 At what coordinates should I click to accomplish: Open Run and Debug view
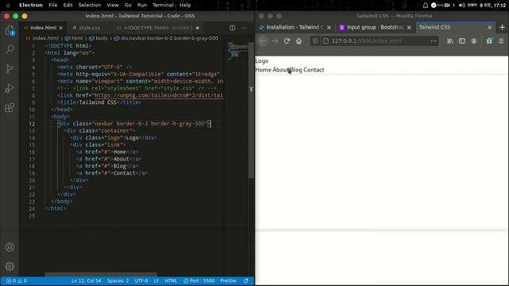point(10,88)
